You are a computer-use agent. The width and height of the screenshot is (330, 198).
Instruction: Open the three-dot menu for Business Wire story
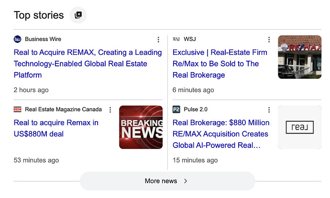(x=158, y=40)
